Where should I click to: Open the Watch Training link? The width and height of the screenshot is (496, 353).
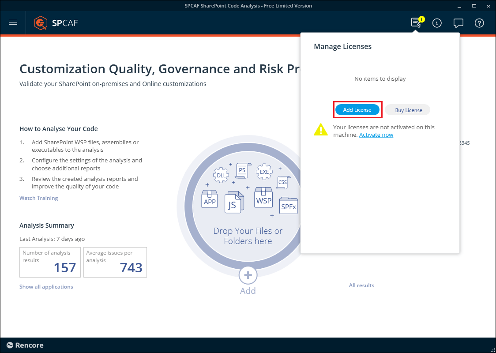tap(38, 198)
